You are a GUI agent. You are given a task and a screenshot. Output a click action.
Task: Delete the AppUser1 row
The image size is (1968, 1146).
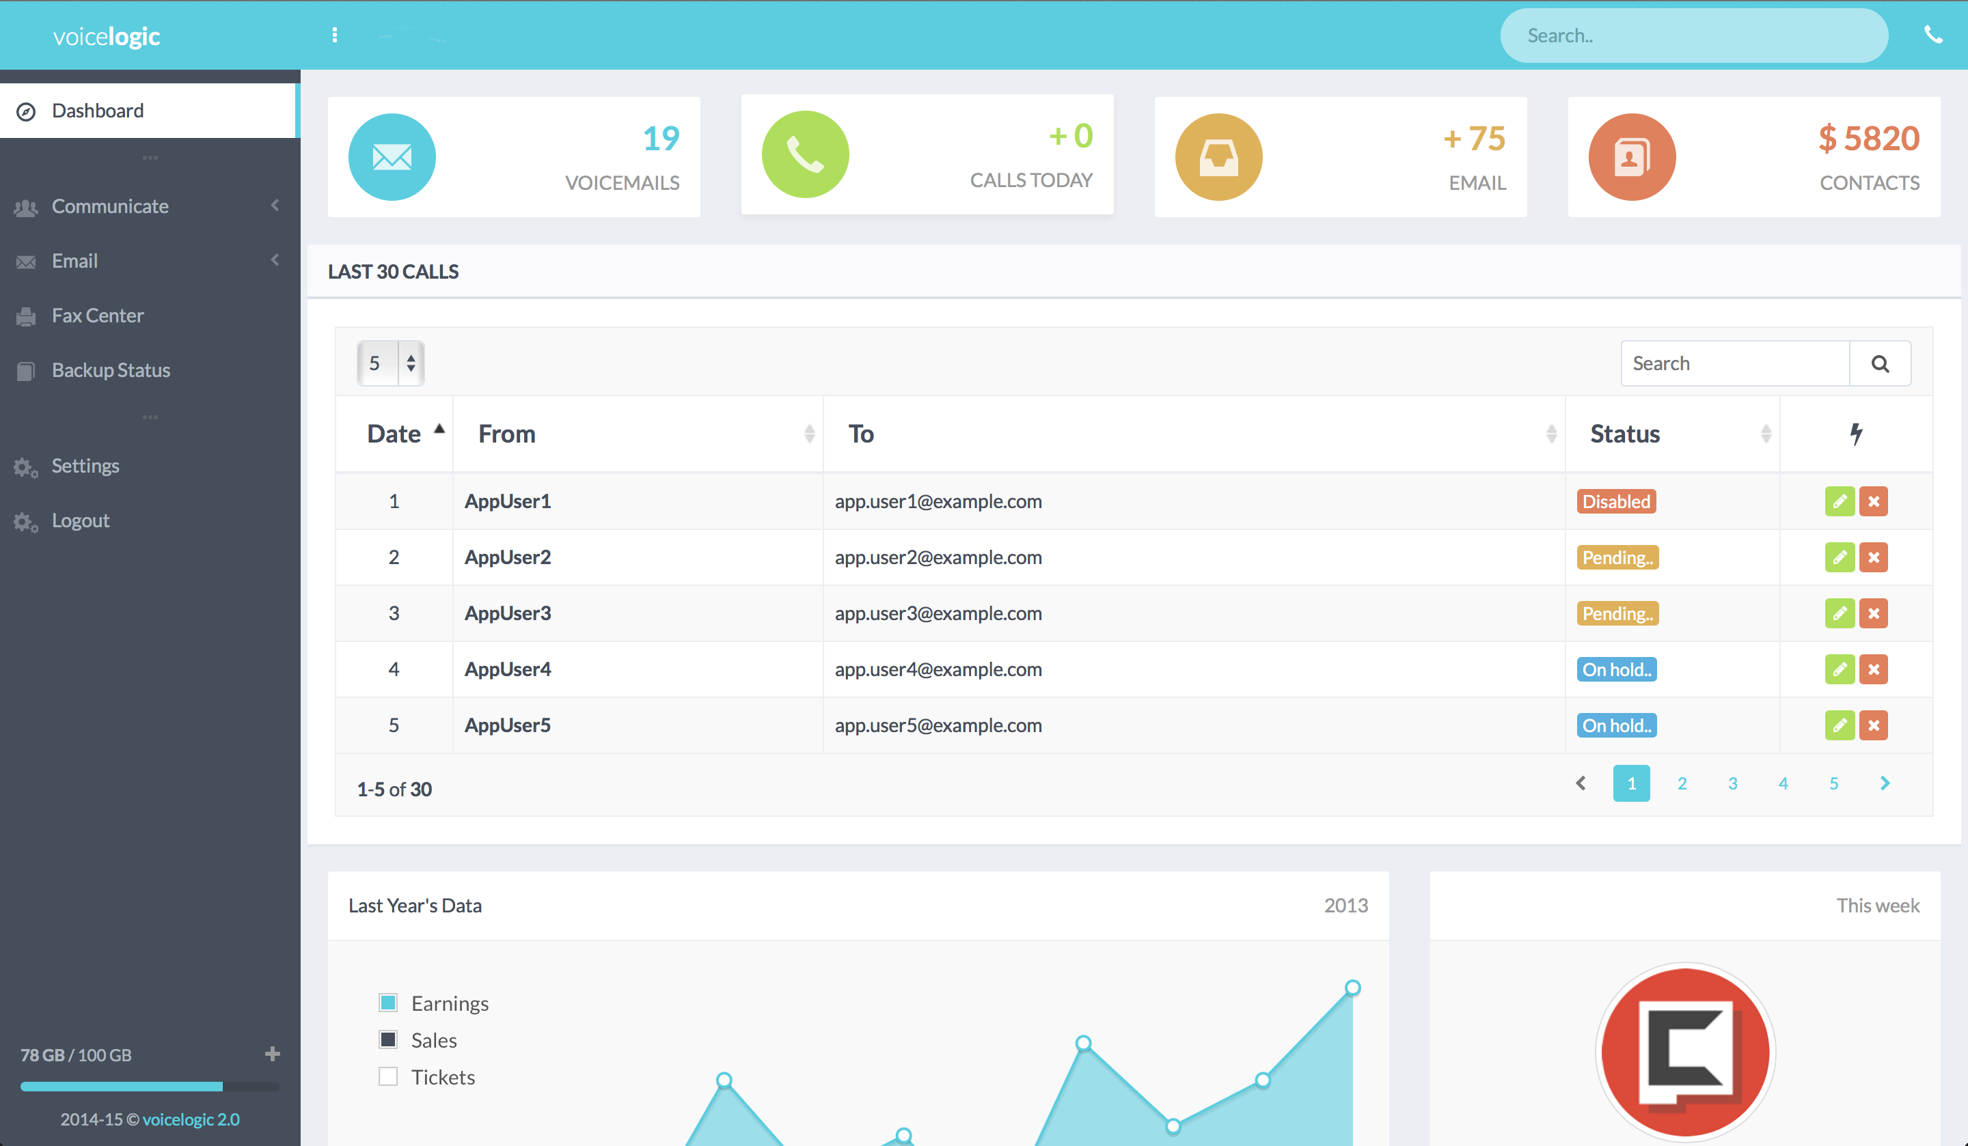pyautogui.click(x=1873, y=501)
